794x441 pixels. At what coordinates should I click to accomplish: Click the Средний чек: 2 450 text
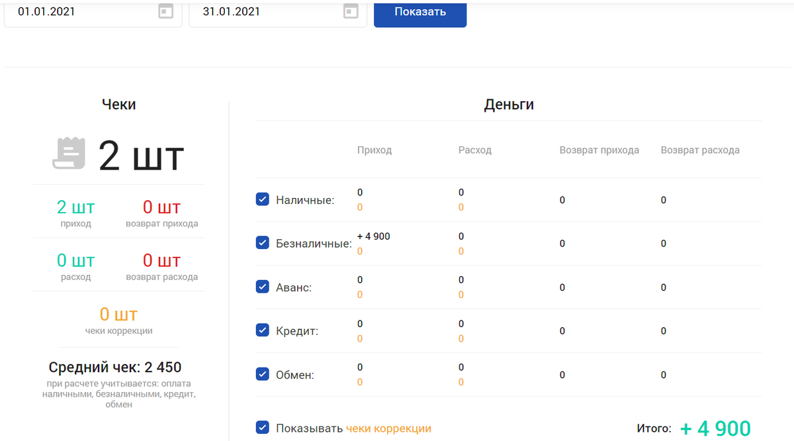pyautogui.click(x=115, y=367)
